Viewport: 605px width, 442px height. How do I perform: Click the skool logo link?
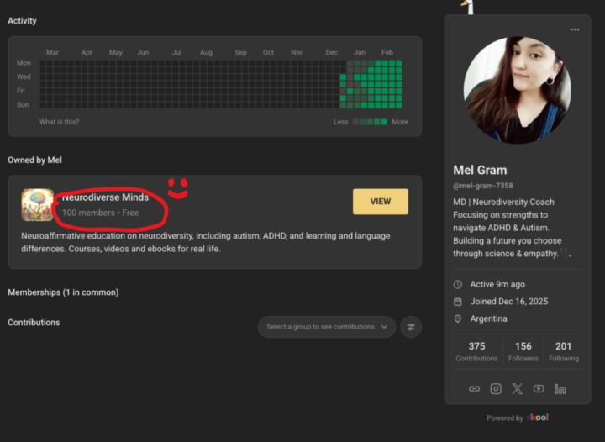538,418
